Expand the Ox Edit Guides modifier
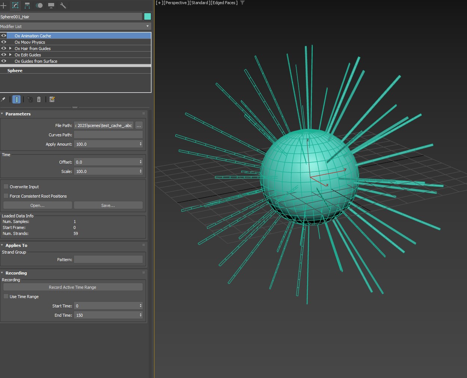This screenshot has width=467, height=378. click(x=10, y=55)
